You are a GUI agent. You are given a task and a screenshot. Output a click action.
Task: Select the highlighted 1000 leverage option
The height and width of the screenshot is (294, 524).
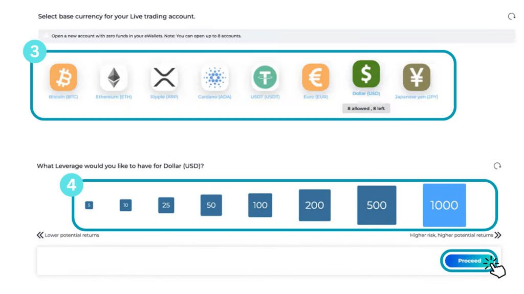point(444,205)
